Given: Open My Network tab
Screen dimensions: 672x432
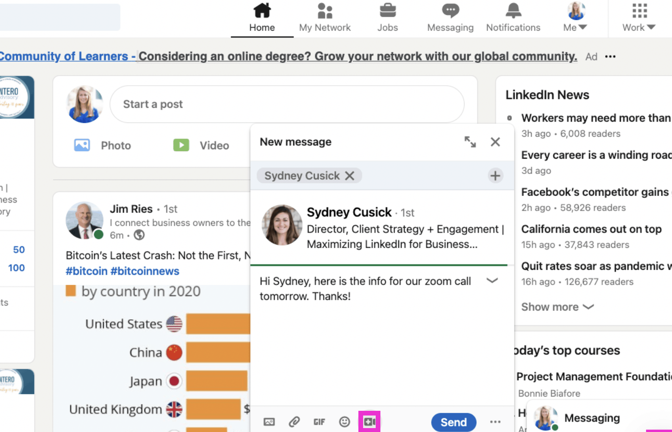Looking at the screenshot, I should pos(325,18).
